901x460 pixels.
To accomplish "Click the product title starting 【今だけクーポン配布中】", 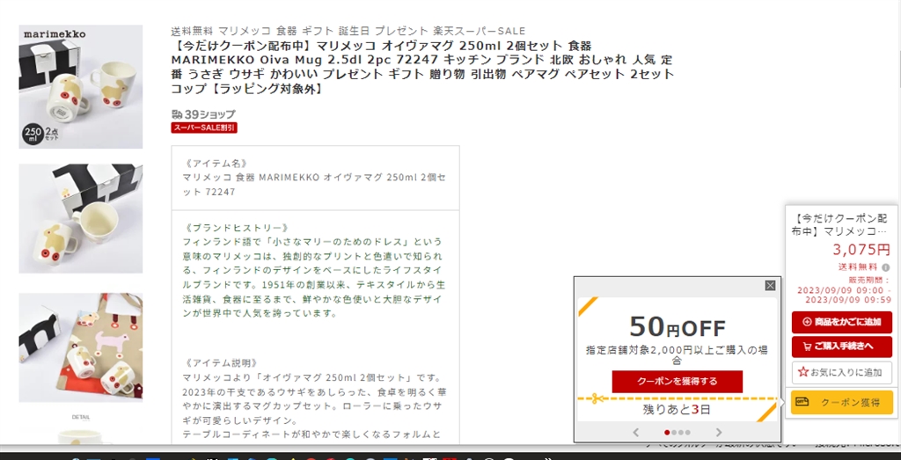I will [422, 68].
